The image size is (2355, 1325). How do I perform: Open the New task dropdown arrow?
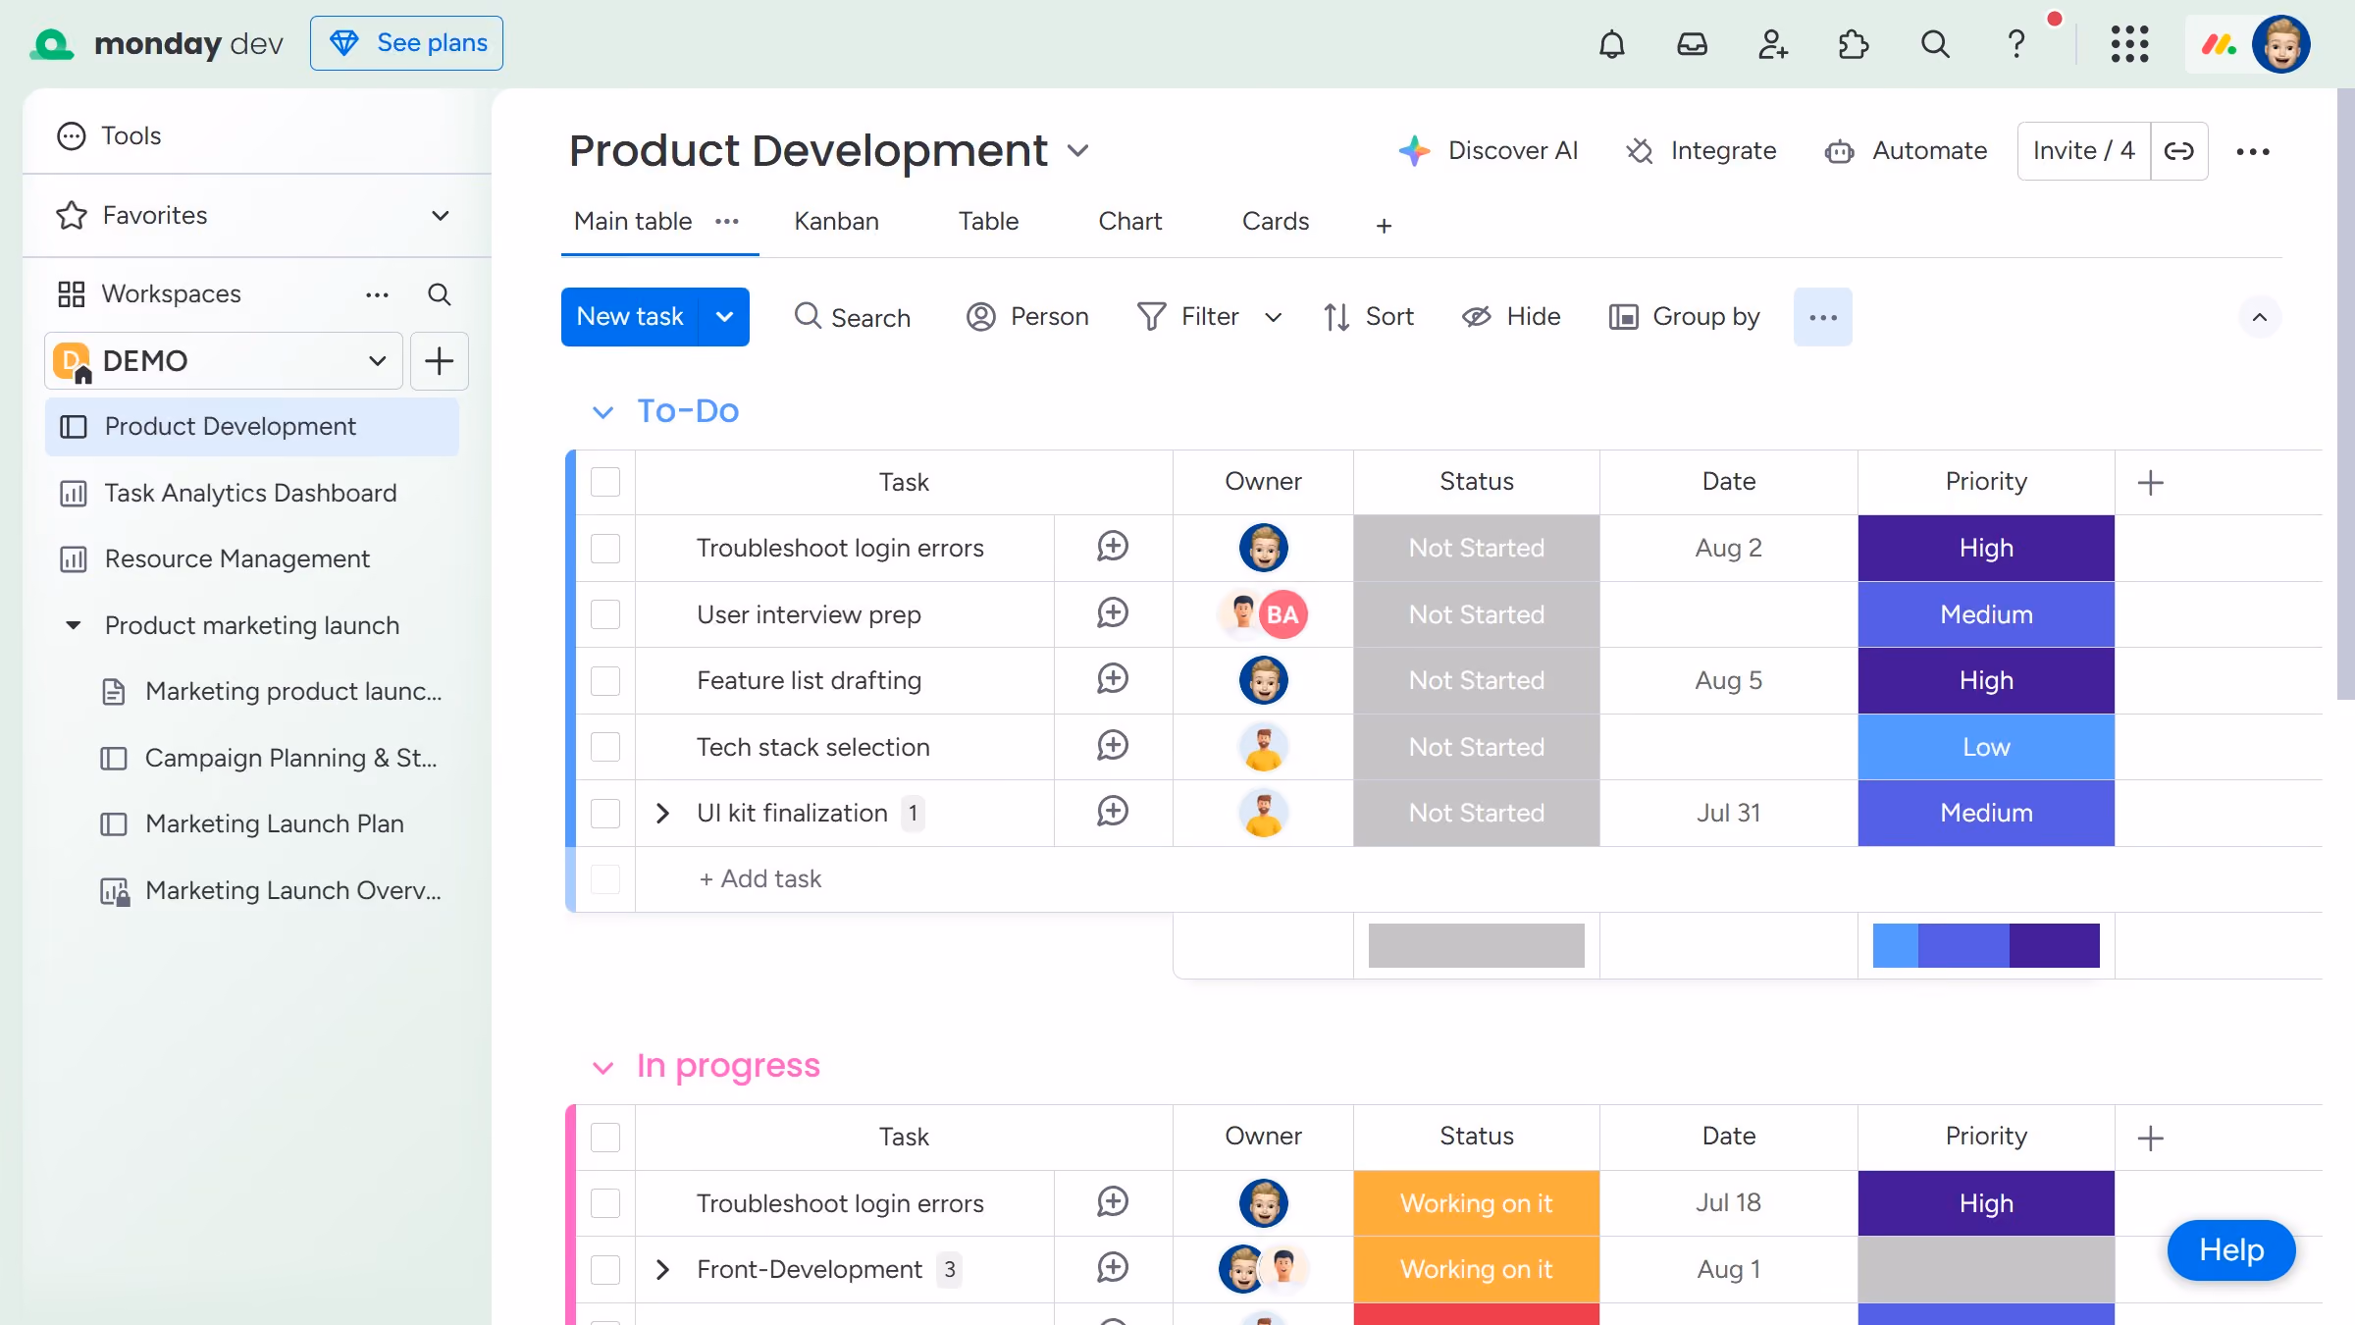[x=724, y=317]
